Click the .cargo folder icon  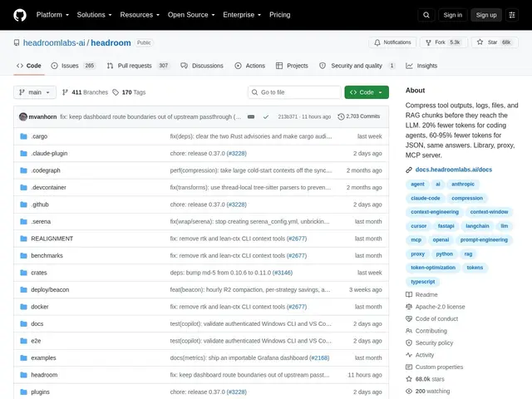point(23,136)
